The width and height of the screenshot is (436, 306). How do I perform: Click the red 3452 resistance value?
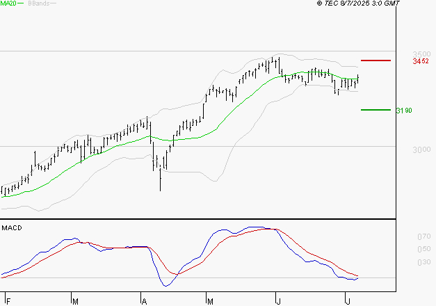(x=421, y=61)
